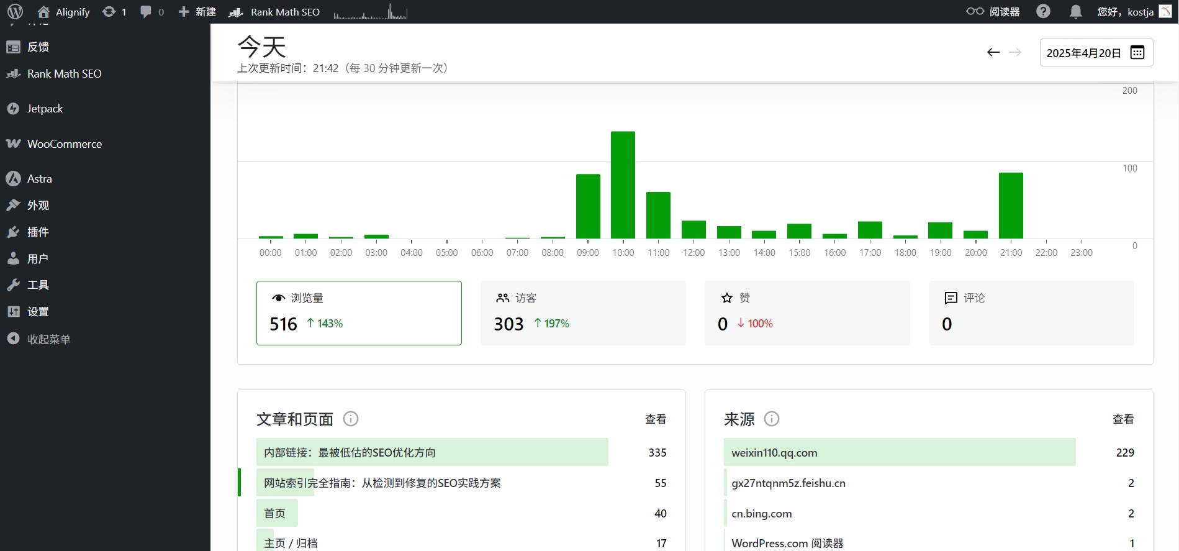Select the 评论 comments card

1031,313
